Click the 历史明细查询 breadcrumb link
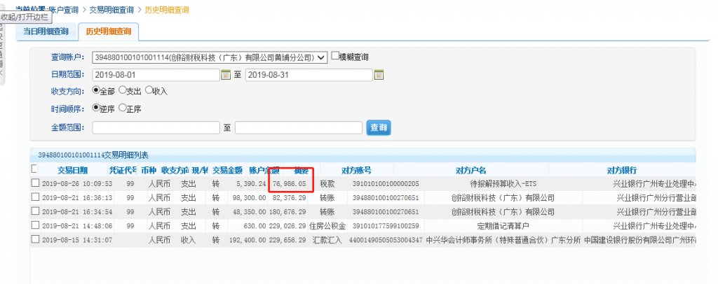Image resolution: width=718 pixels, height=284 pixels. 167,10
